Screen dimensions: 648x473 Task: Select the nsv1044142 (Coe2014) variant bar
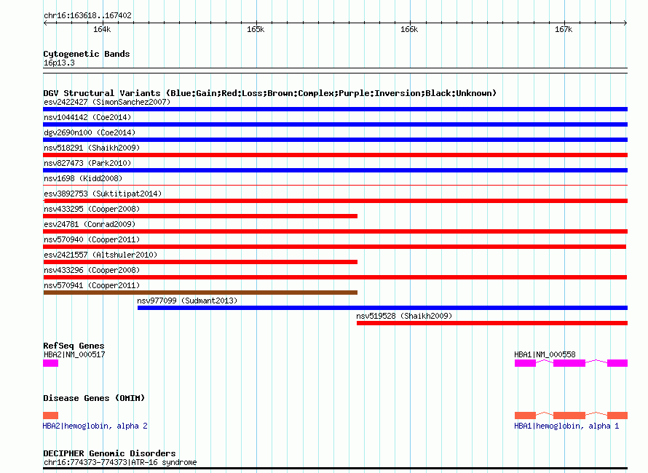(x=335, y=124)
